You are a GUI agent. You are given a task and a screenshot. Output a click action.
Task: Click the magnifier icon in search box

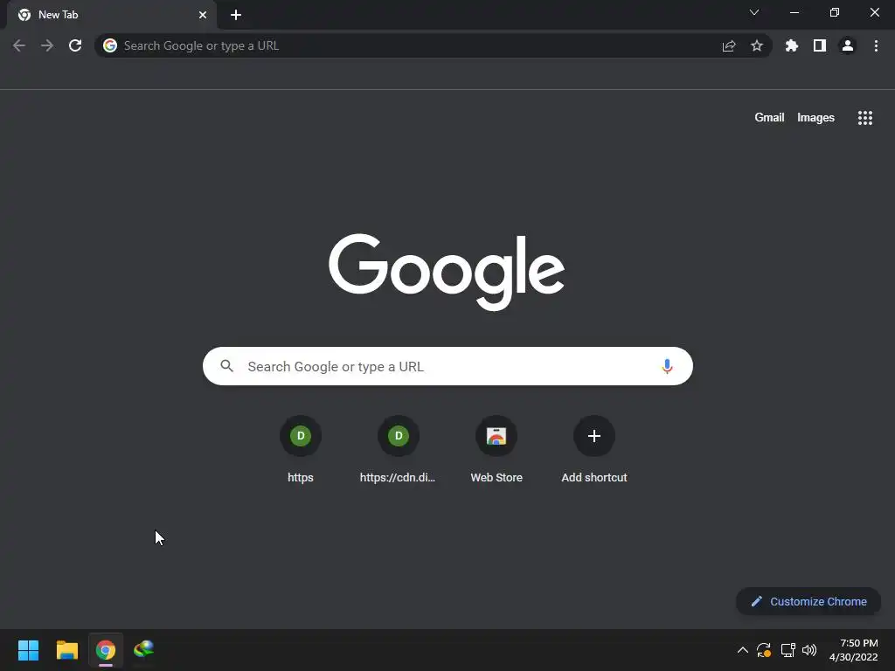[226, 366]
